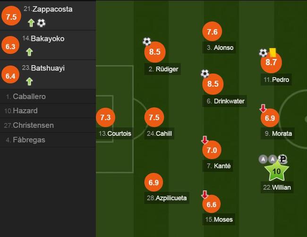Viewport: 307px width, 237px height.
Task: Click Cahill's 7.5 rating badge
Action: coord(154,117)
